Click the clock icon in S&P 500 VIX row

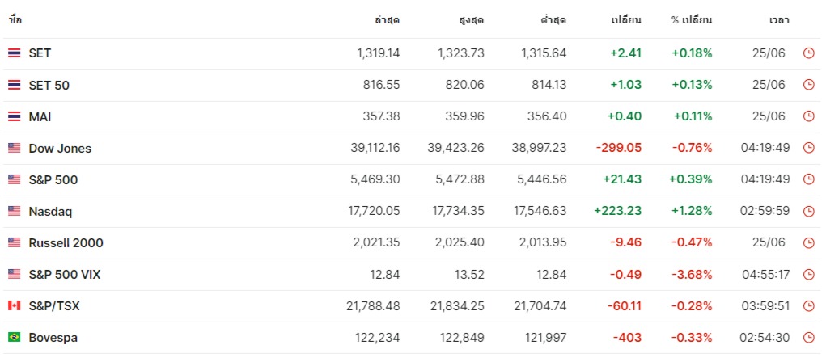[x=808, y=274]
